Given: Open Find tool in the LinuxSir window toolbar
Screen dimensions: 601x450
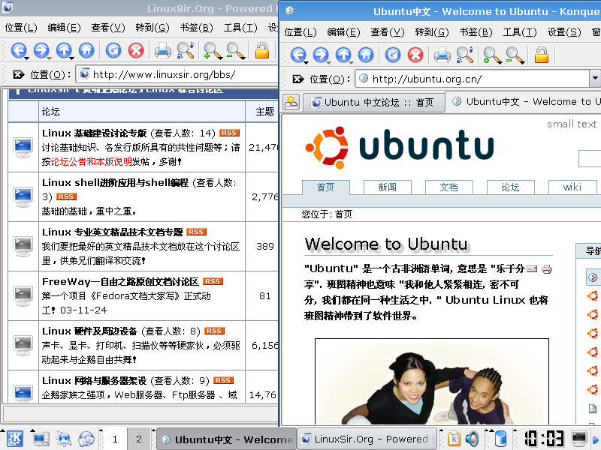Looking at the screenshot, I should 185,50.
